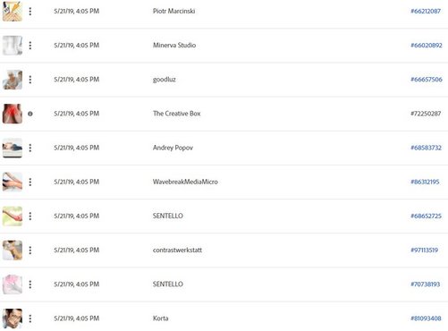Viewport: 448px width, 331px height.
Task: Open three-dot menu for Korta row
Action: point(30,318)
